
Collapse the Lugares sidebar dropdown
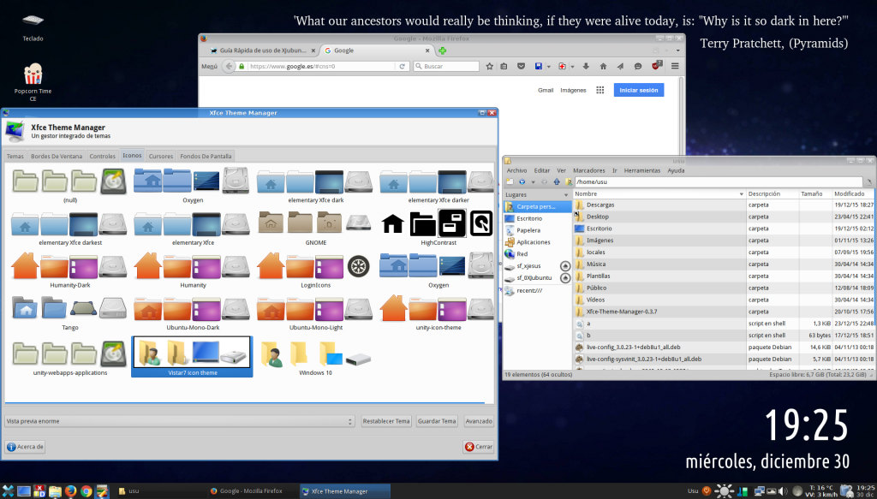pos(566,195)
